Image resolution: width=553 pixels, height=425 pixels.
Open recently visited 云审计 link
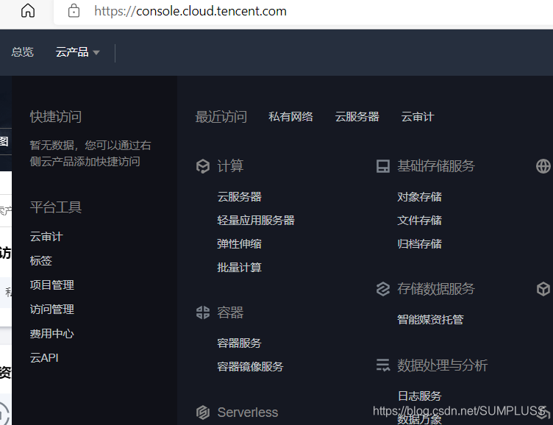(x=418, y=117)
